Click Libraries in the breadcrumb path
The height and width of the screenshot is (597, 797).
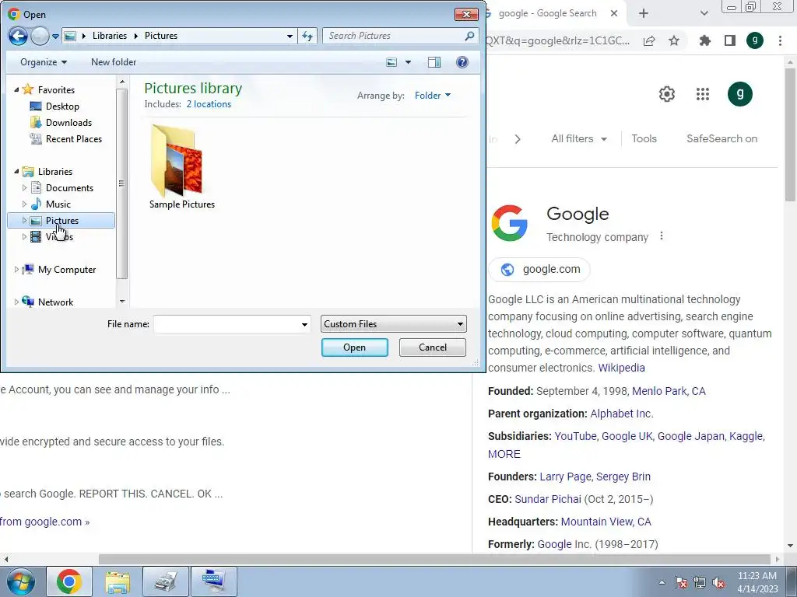pos(109,36)
